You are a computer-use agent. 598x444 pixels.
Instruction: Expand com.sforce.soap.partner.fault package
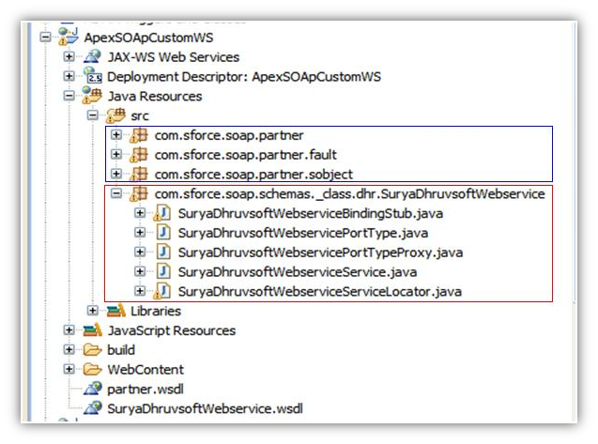(116, 154)
